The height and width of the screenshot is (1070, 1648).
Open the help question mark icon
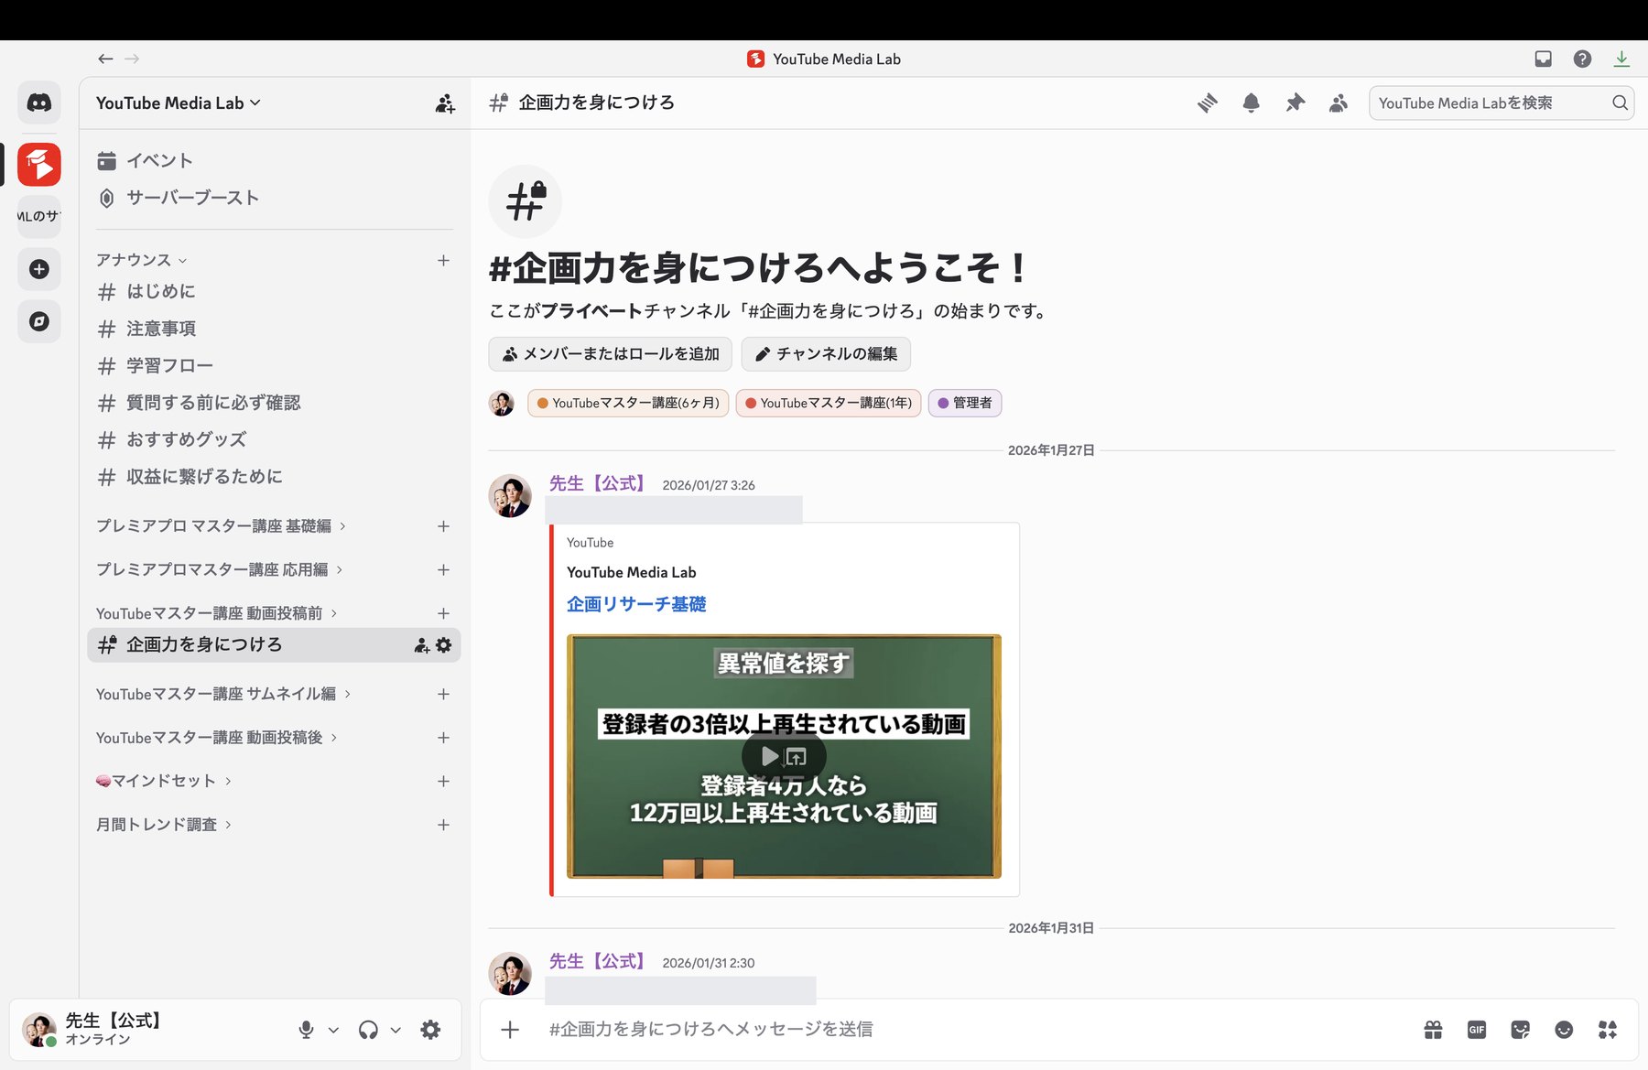1582,59
